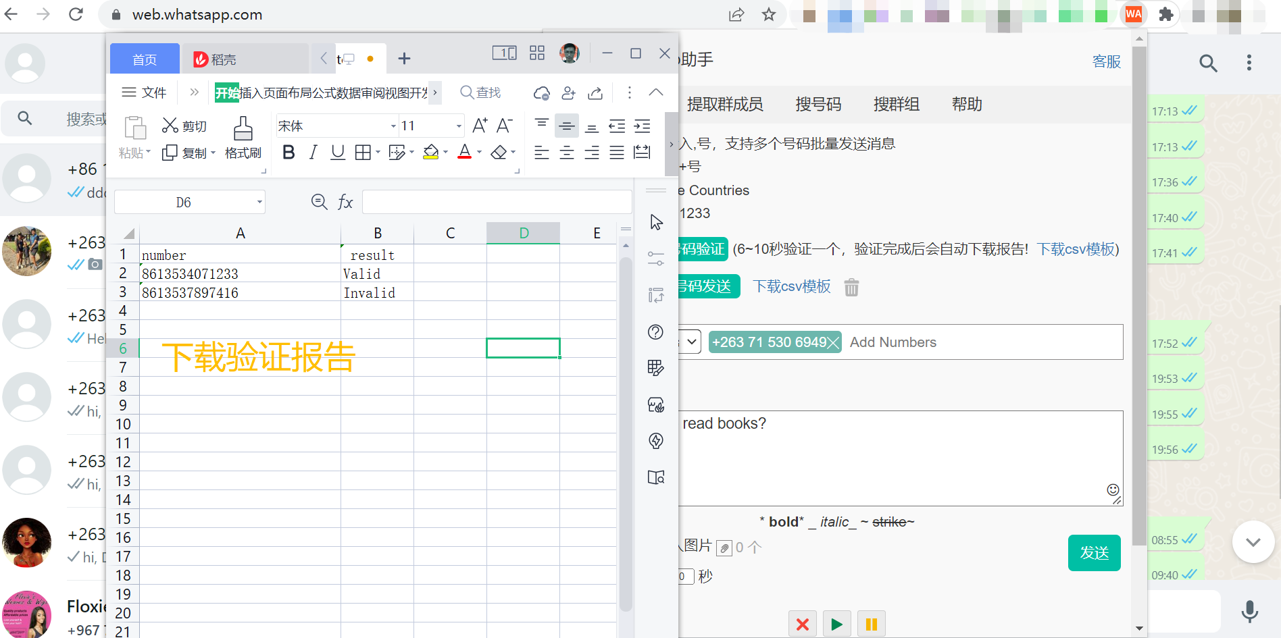Image resolution: width=1281 pixels, height=638 pixels.
Task: Add a new document tab with plus
Action: [x=404, y=59]
